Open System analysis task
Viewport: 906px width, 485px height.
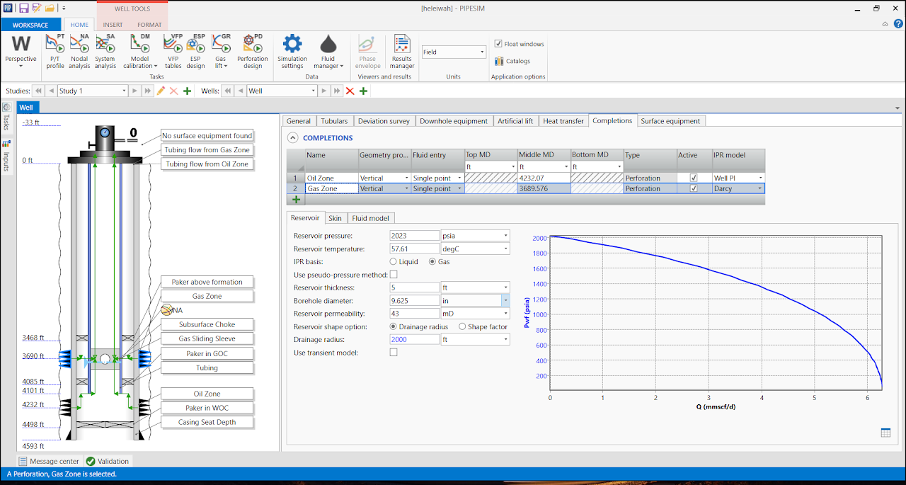[x=105, y=52]
